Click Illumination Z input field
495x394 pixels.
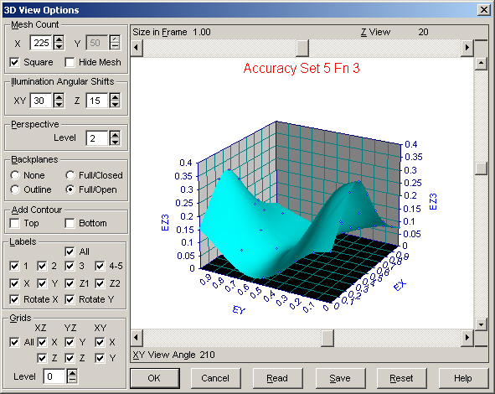97,101
